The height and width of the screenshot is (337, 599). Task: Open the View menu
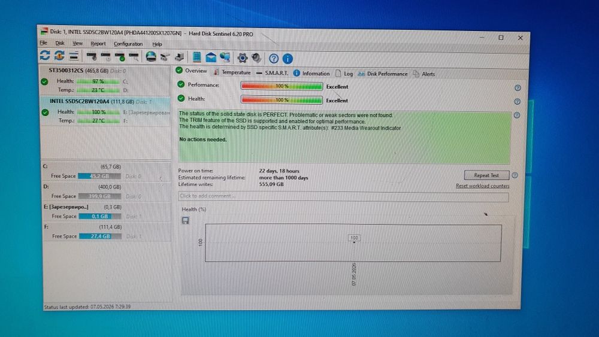click(x=77, y=44)
